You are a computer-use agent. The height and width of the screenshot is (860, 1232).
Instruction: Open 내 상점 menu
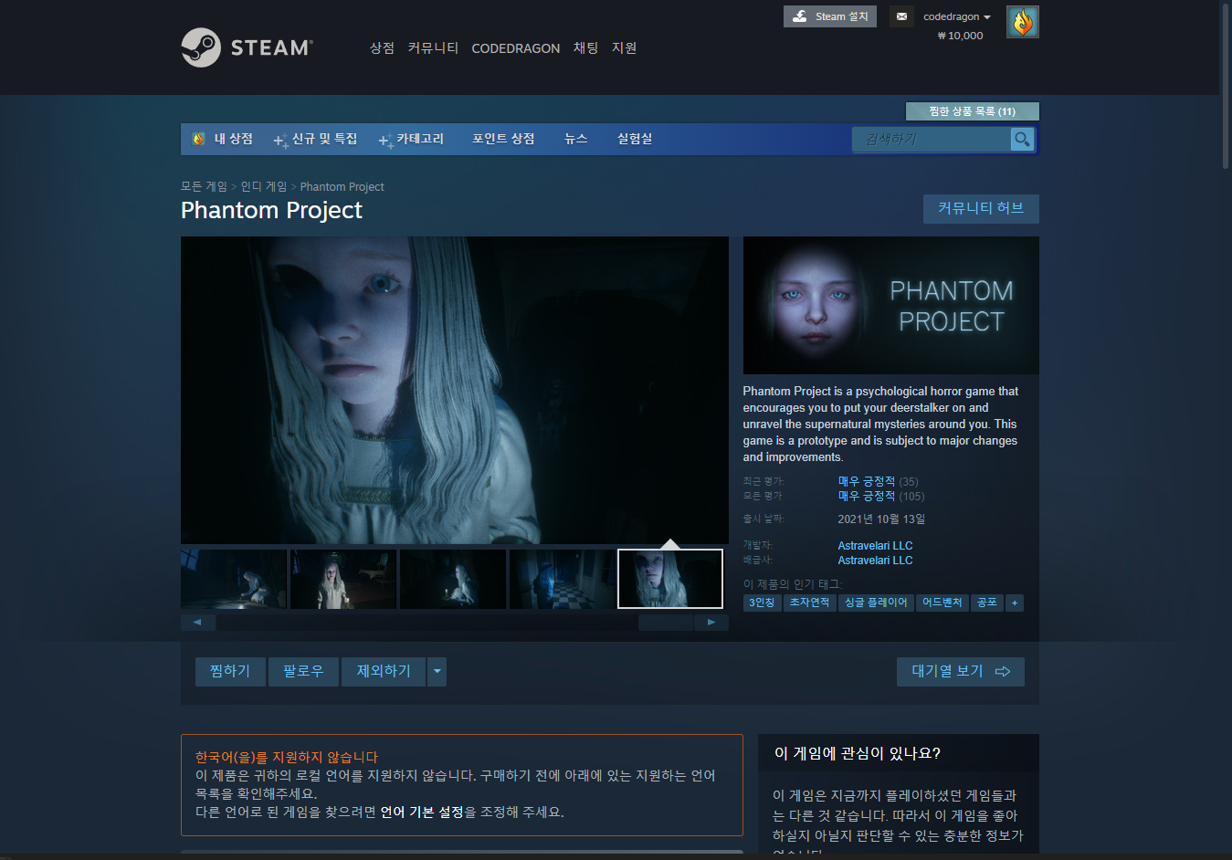223,139
